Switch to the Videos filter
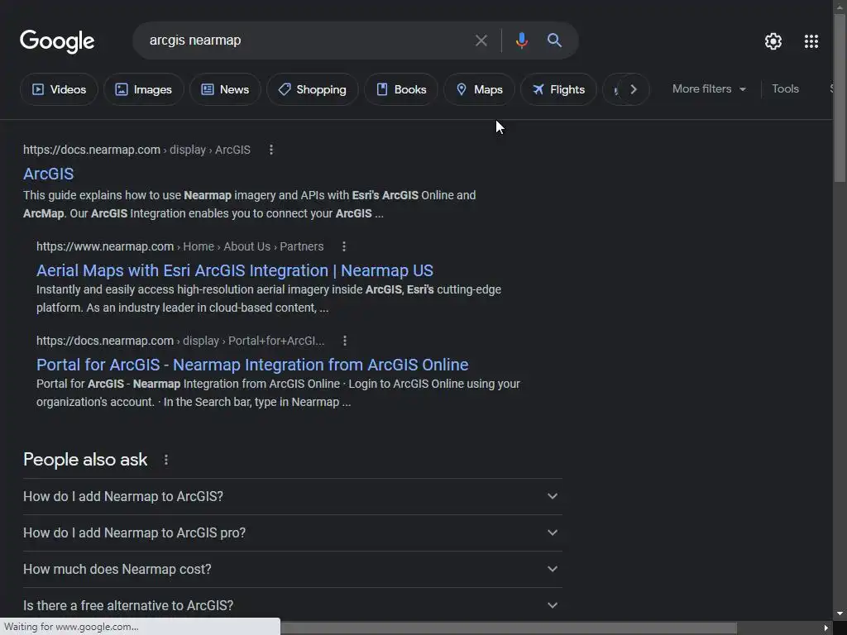This screenshot has height=635, width=847. [59, 89]
